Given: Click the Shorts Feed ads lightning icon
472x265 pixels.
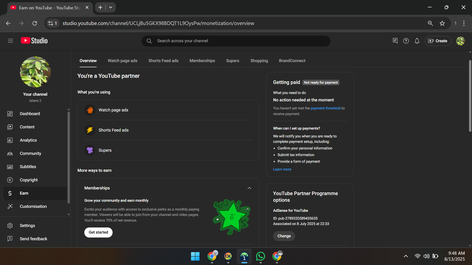Looking at the screenshot, I should tap(90, 130).
